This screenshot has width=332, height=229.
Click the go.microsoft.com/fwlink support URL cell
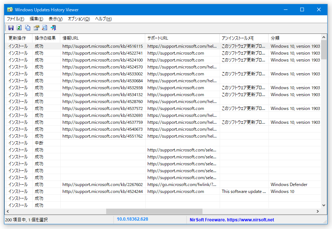coord(182,185)
